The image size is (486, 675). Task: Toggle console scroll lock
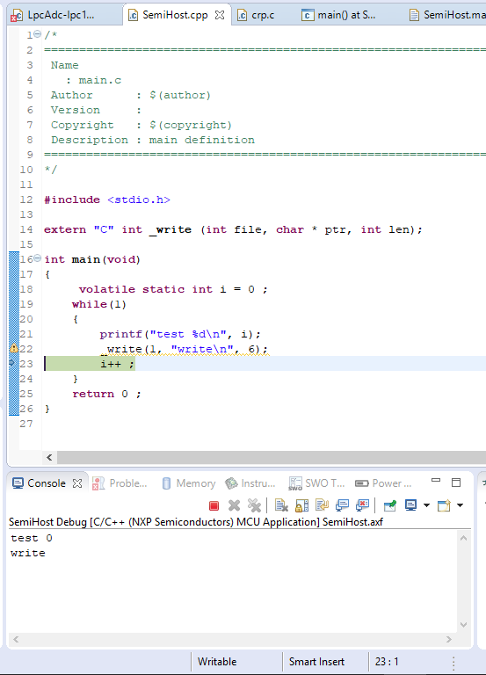click(x=301, y=505)
